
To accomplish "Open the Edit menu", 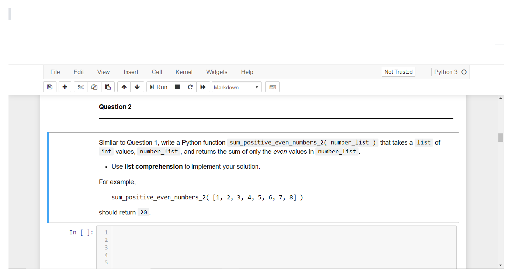I will coord(79,72).
